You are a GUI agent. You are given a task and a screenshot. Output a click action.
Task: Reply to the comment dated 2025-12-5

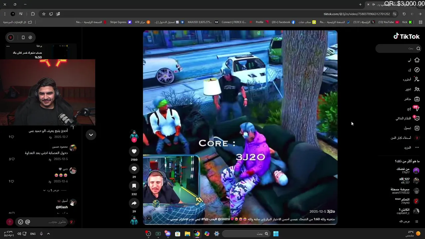(50, 159)
